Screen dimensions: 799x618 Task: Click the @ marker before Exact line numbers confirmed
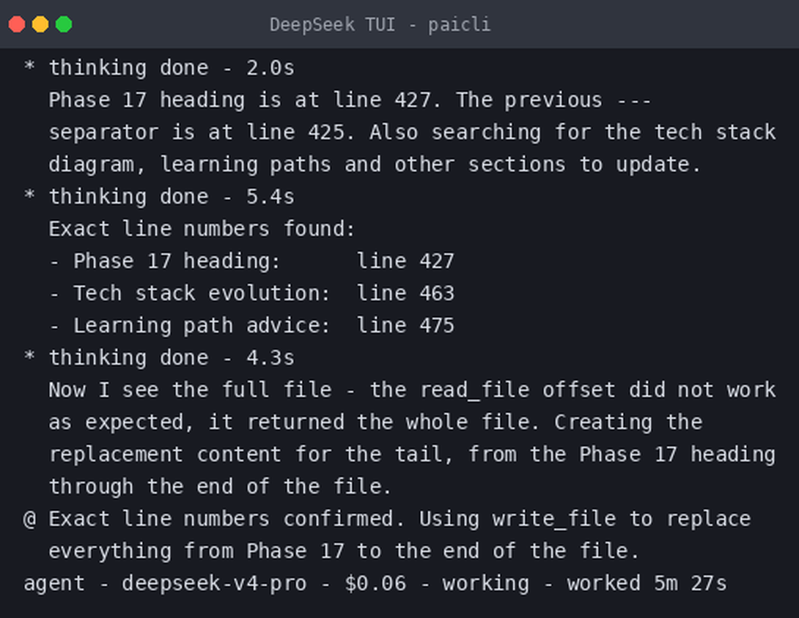tap(29, 519)
